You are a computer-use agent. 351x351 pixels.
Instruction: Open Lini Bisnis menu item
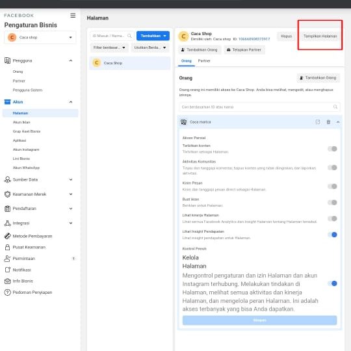pos(21,159)
